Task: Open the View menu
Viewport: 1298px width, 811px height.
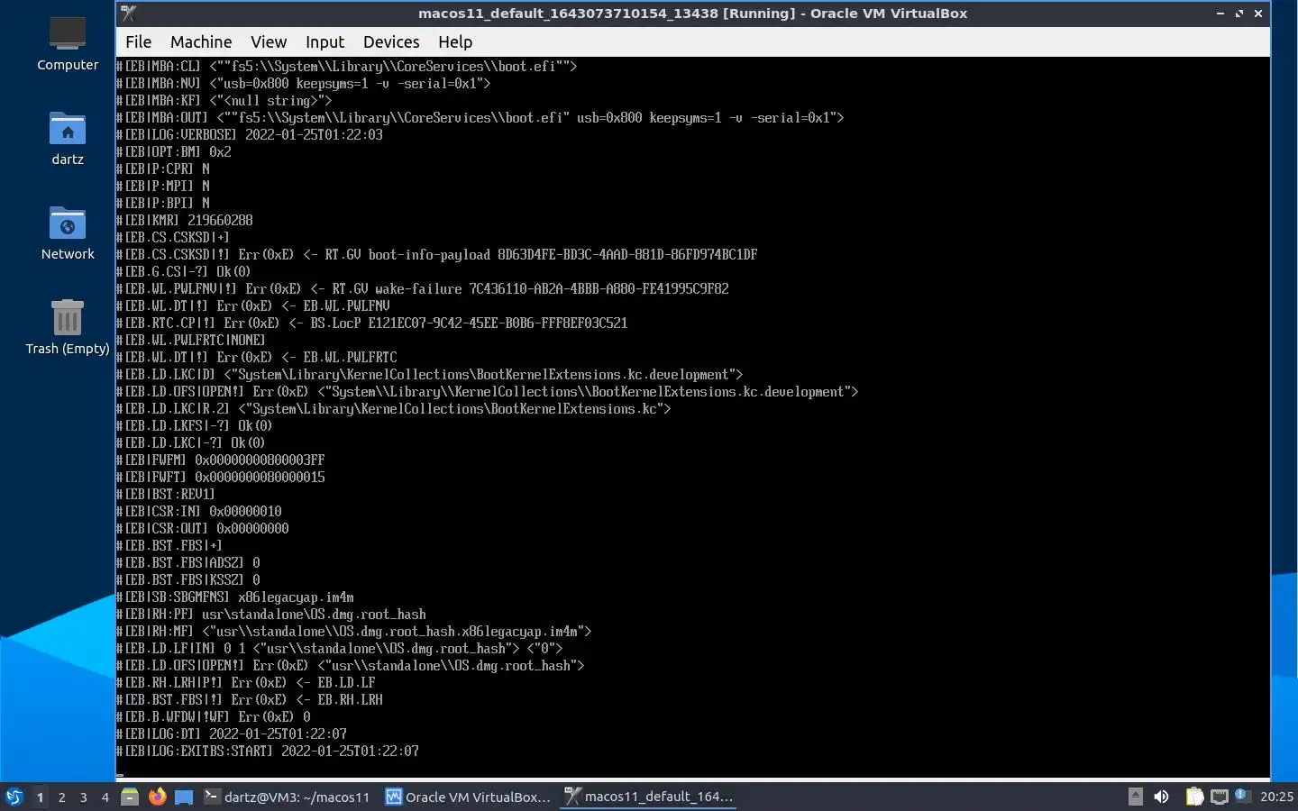Action: (x=269, y=41)
